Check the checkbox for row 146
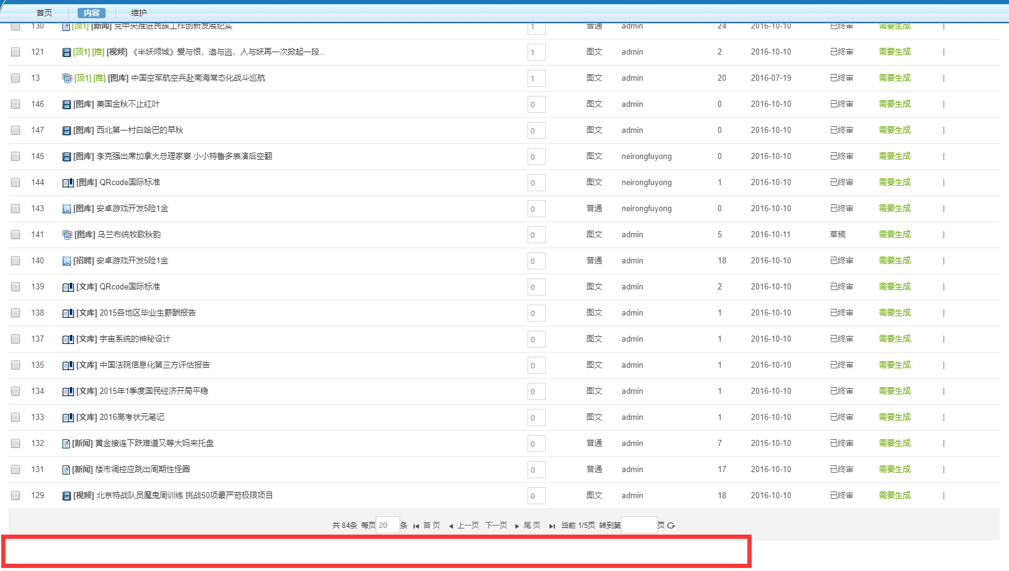The height and width of the screenshot is (571, 1009). click(16, 104)
